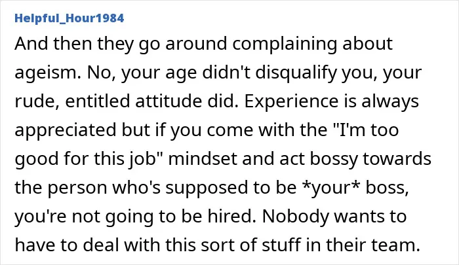This screenshot has width=459, height=265.
Task: Click the word "entitled" in the comment
Action: pos(97,101)
